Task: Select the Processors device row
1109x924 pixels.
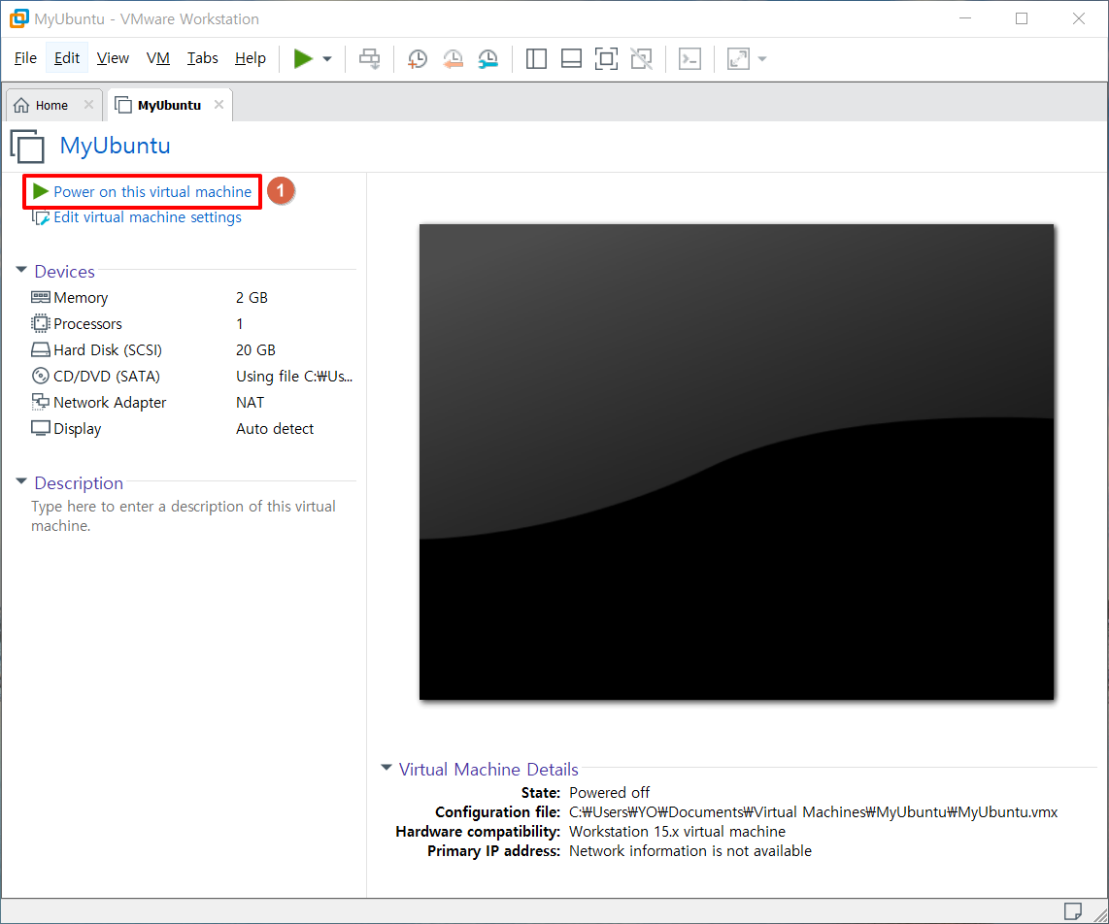Action: (x=191, y=324)
